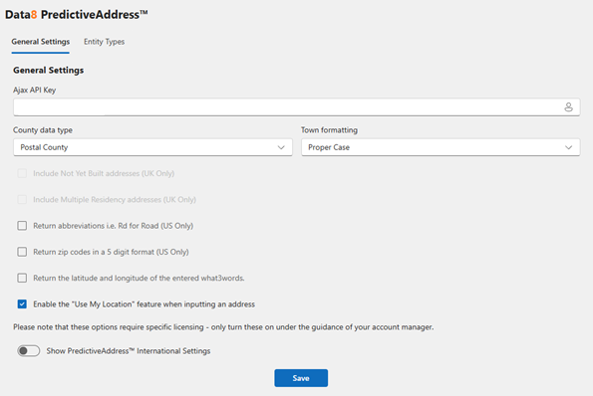
Task: Click the Include Multiple Residency addresses checkbox
Action: coord(22,199)
